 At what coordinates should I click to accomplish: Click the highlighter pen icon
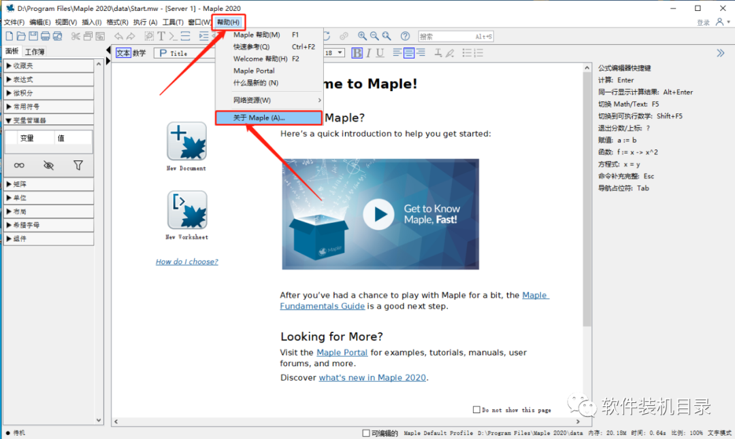click(x=450, y=53)
